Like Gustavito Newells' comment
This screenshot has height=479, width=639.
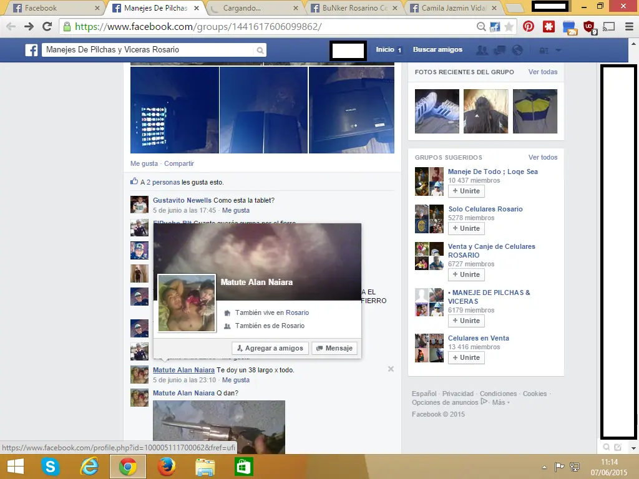235,210
